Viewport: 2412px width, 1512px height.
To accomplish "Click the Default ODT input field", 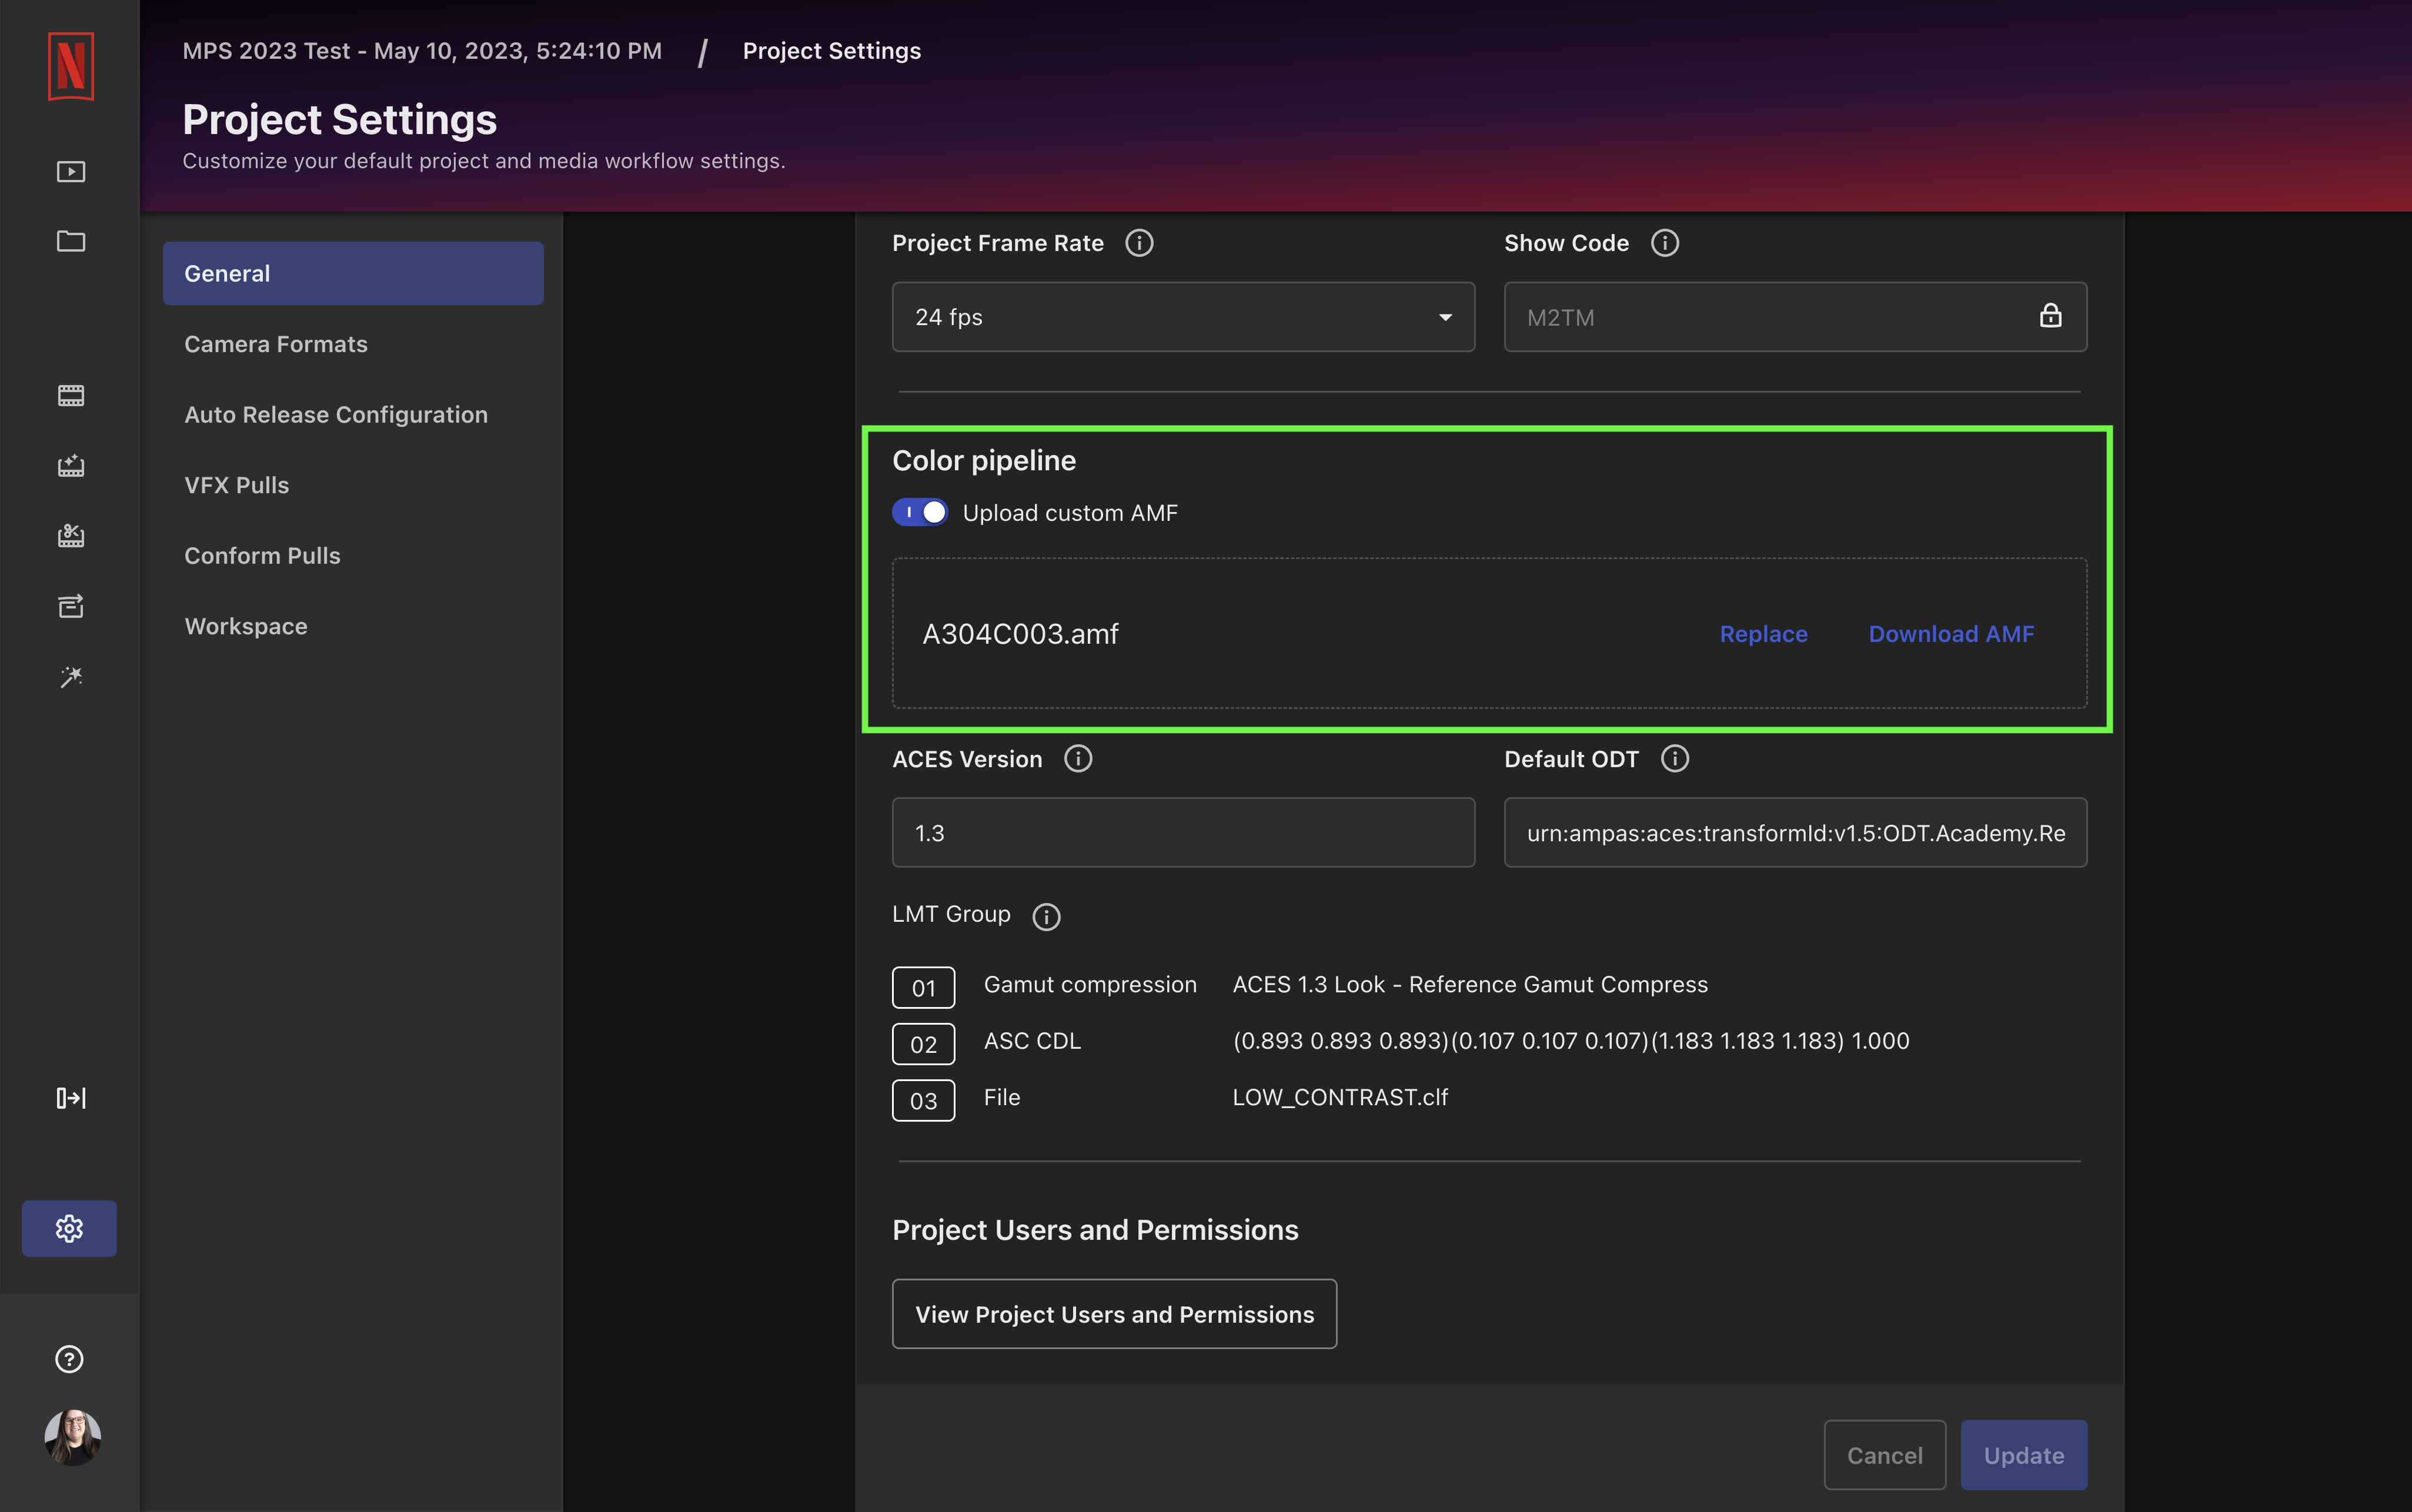I will (1795, 833).
